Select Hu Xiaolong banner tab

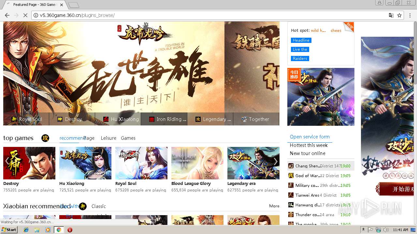[118, 119]
